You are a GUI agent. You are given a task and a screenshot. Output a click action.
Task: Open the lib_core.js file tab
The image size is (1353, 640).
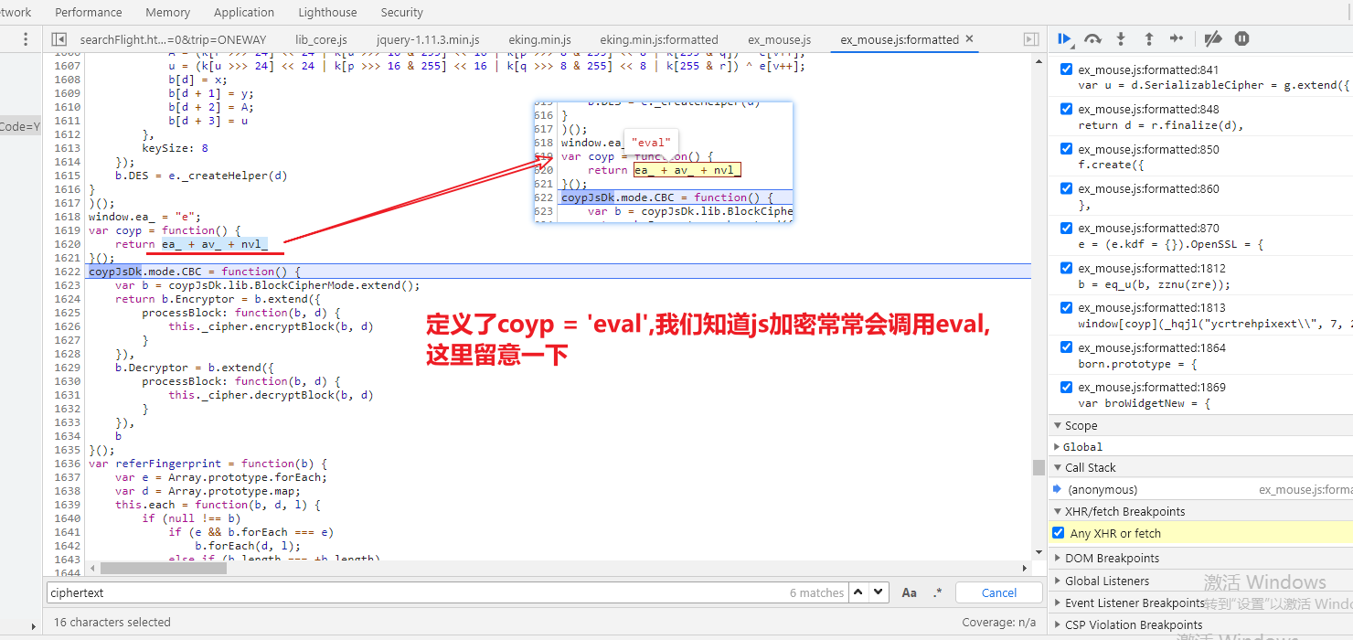coord(321,39)
